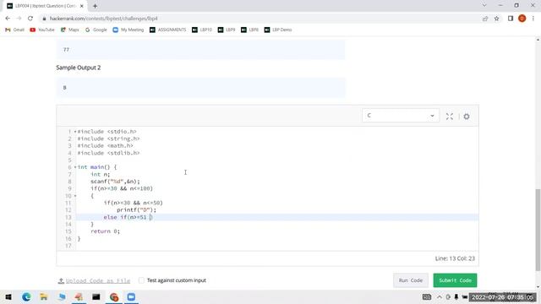
Task: Open LBP8 bookmark
Action: [x=249, y=30]
